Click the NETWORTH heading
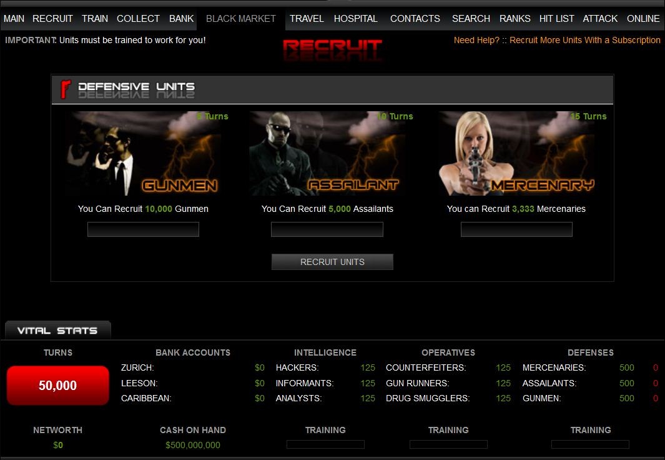This screenshot has width=665, height=460. [57, 430]
